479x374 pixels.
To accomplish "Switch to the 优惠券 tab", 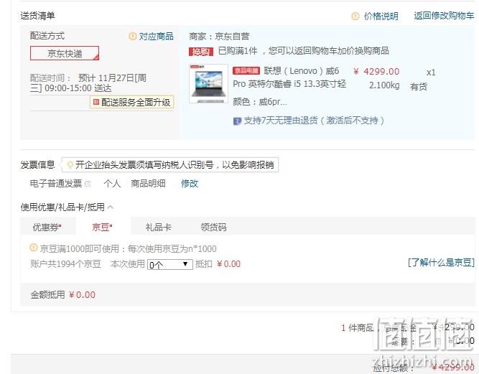I will [47, 227].
